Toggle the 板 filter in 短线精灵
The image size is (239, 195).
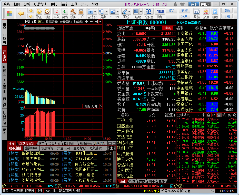(x=214, y=115)
